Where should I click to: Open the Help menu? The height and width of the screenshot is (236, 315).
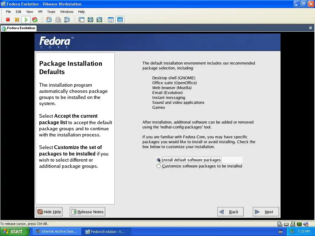coord(81,12)
